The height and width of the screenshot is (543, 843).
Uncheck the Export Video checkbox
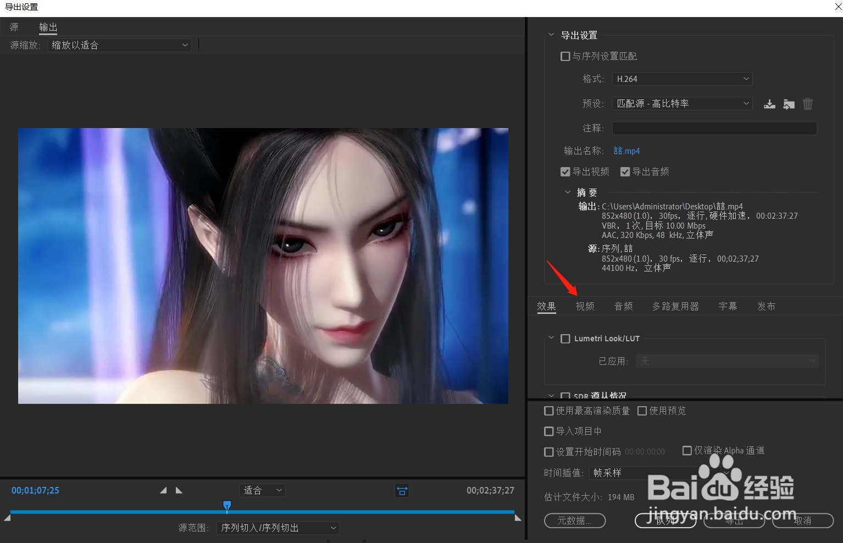[565, 172]
